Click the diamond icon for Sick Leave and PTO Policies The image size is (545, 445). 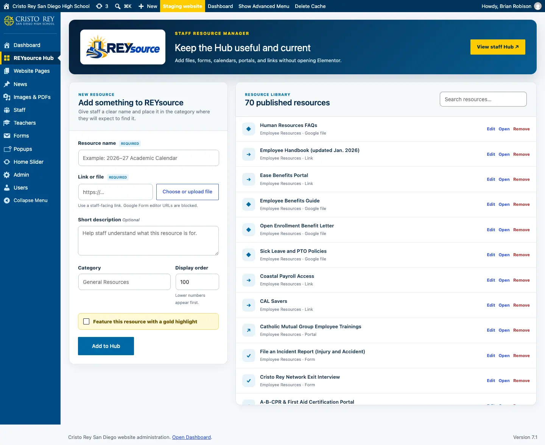tap(249, 255)
